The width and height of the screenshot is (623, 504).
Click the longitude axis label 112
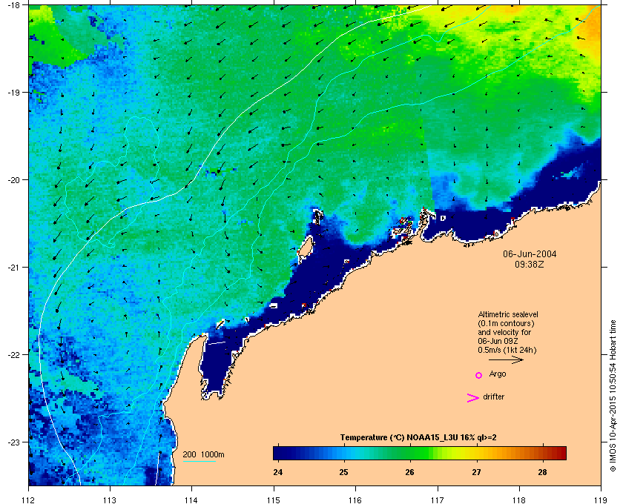click(x=29, y=500)
